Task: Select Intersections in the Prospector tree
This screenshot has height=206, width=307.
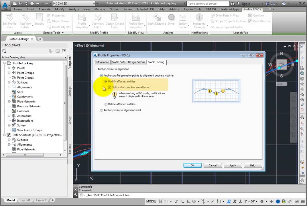Action: (x=25, y=121)
